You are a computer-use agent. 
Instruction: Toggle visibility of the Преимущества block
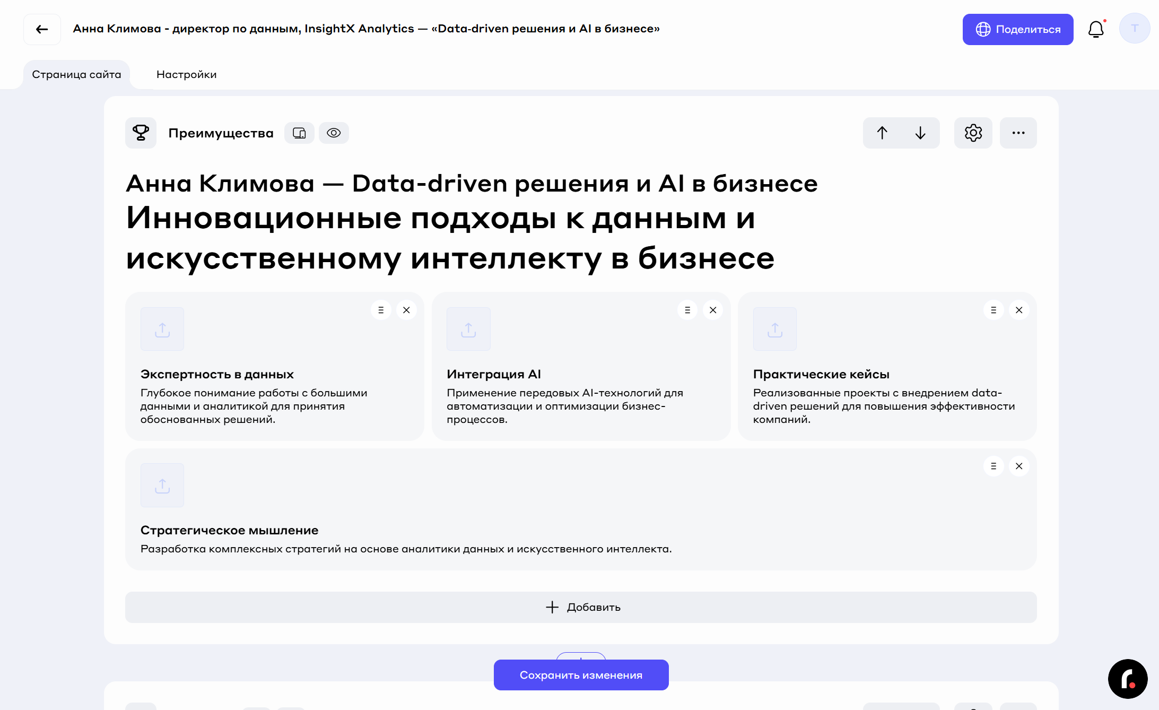click(x=334, y=133)
